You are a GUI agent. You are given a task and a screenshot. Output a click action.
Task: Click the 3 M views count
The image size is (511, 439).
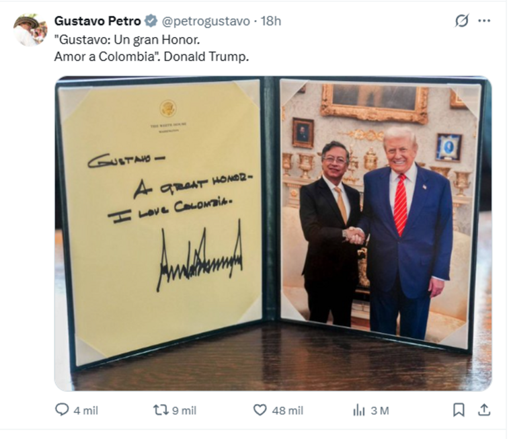tap(380, 411)
